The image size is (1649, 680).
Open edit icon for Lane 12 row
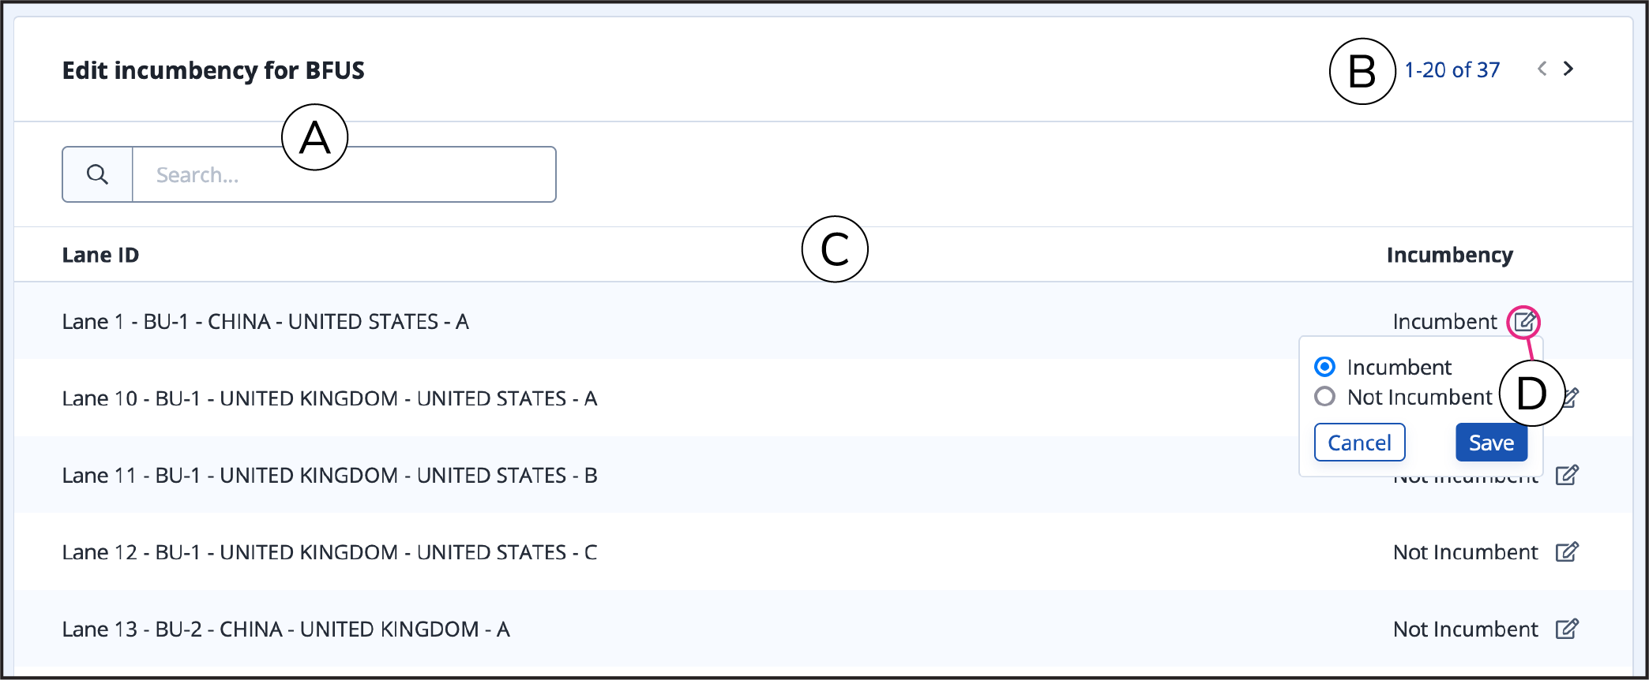click(1567, 552)
